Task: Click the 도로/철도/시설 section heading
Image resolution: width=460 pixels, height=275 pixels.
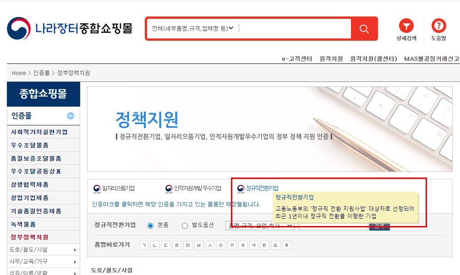Action: [x=112, y=270]
